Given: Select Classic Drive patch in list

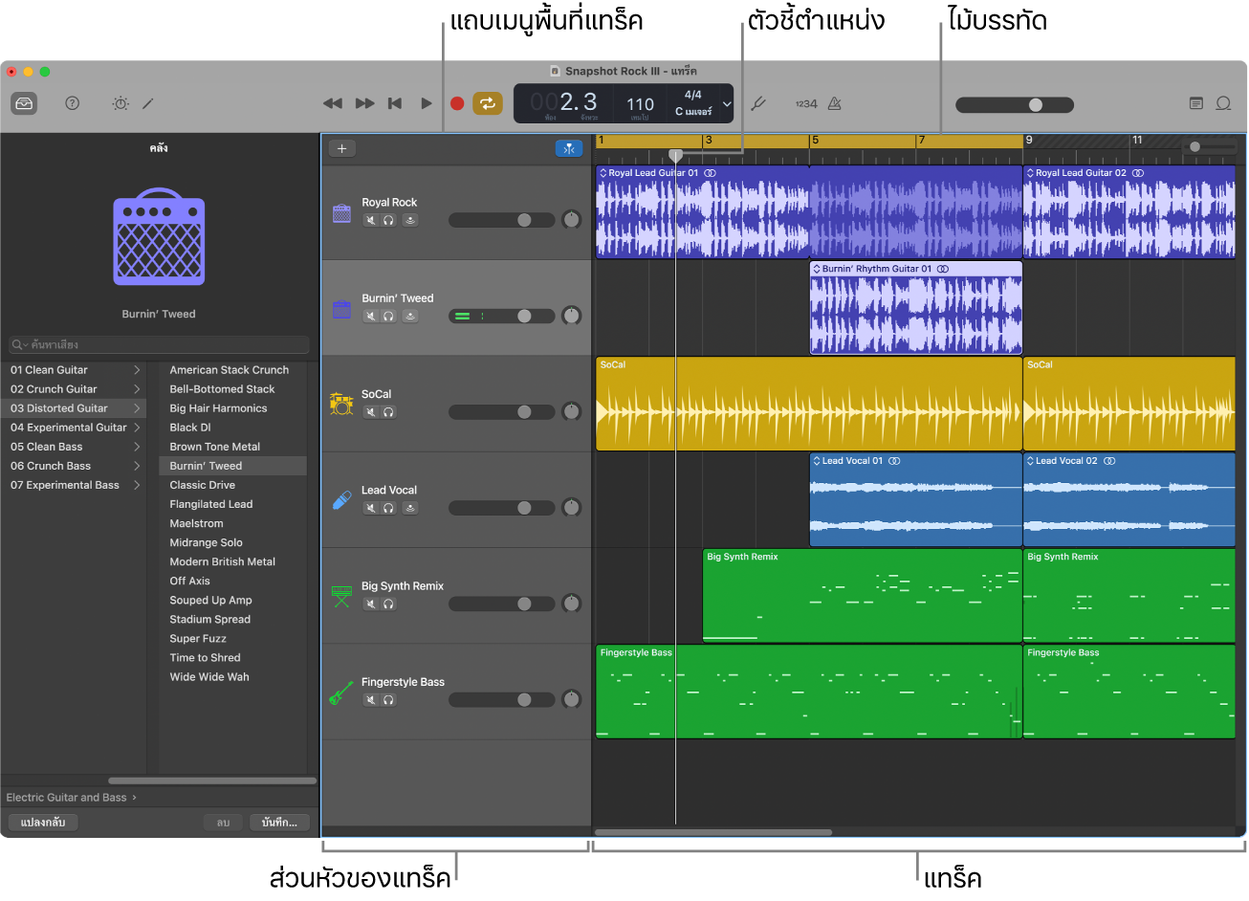Looking at the screenshot, I should click(x=202, y=485).
